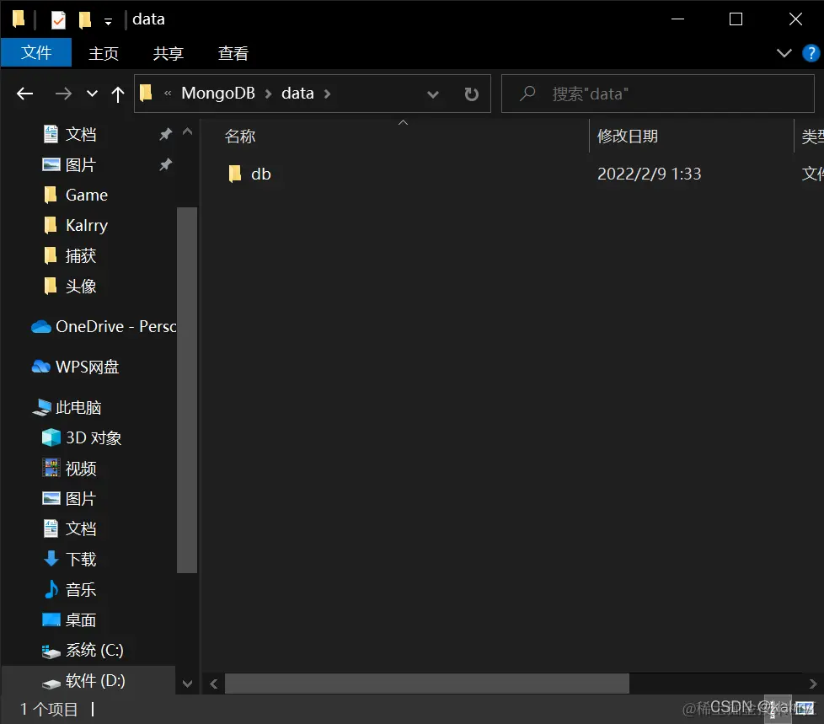824x724 pixels.
Task: Sort by the 名称 column header
Action: coord(240,137)
